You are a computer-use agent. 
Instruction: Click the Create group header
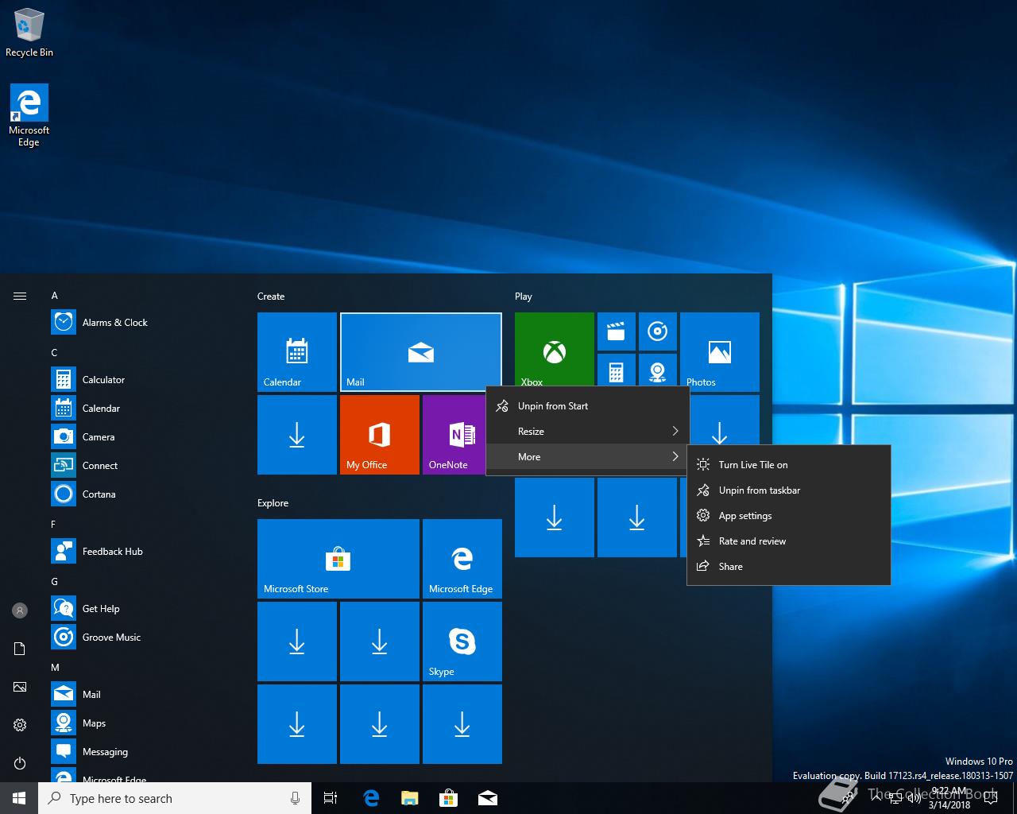271,297
